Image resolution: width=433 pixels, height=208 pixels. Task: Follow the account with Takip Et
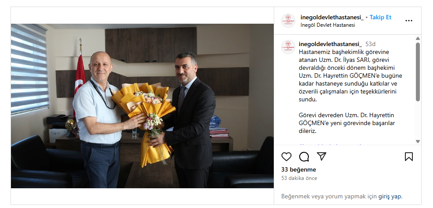[x=380, y=17]
